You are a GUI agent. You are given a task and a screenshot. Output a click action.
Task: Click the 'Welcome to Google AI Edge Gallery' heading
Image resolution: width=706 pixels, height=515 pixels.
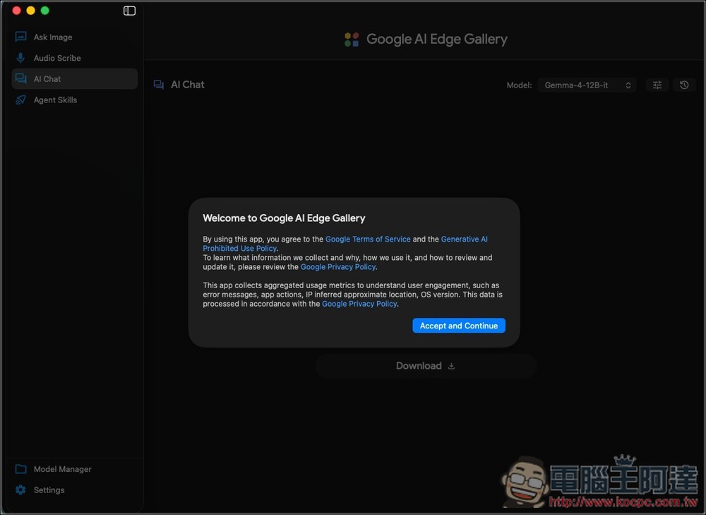[x=284, y=218]
